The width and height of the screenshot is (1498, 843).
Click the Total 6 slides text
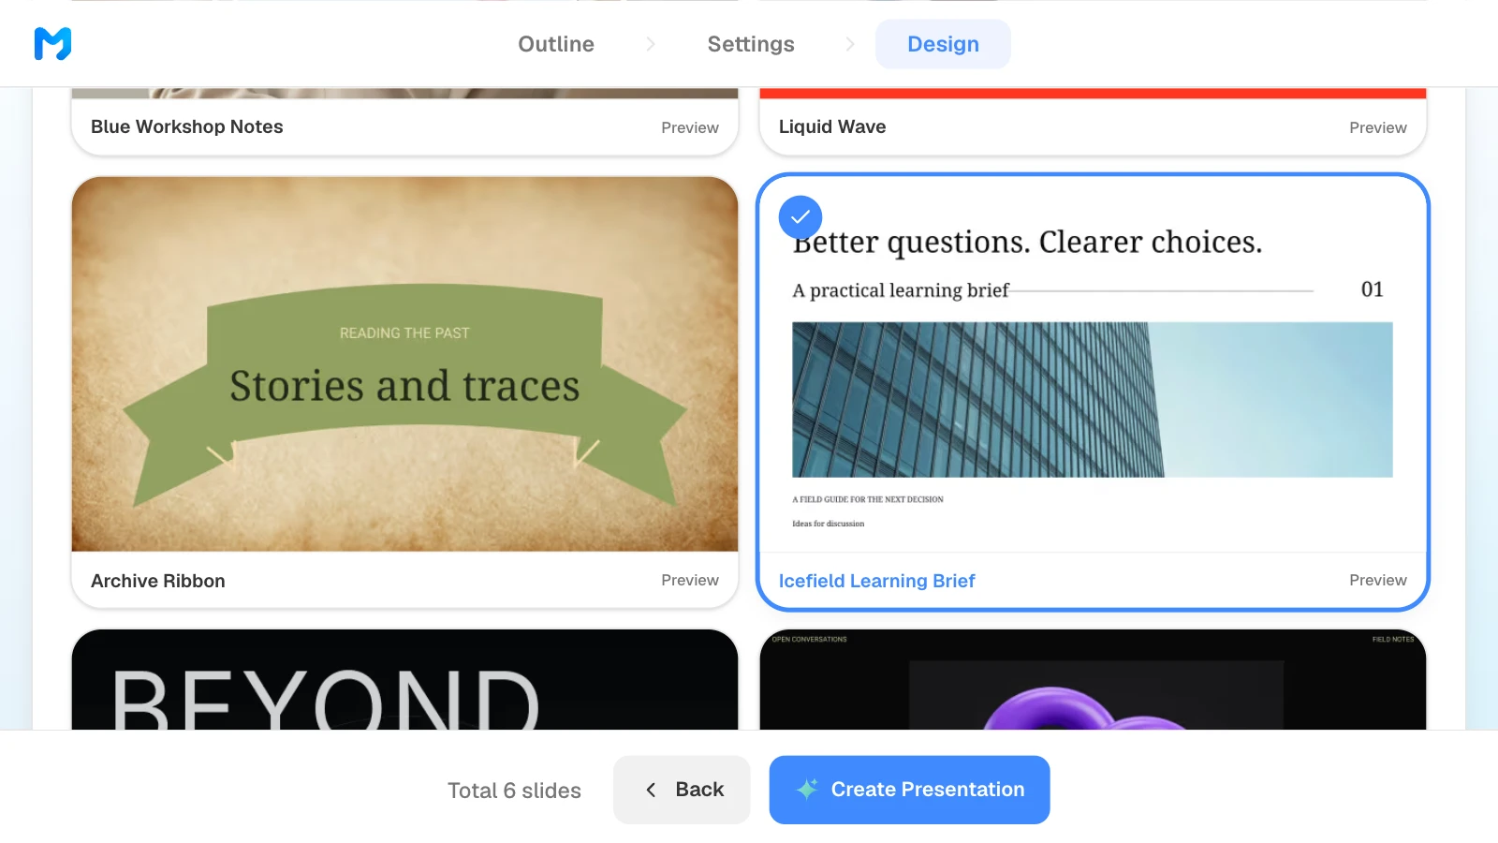[x=514, y=791]
